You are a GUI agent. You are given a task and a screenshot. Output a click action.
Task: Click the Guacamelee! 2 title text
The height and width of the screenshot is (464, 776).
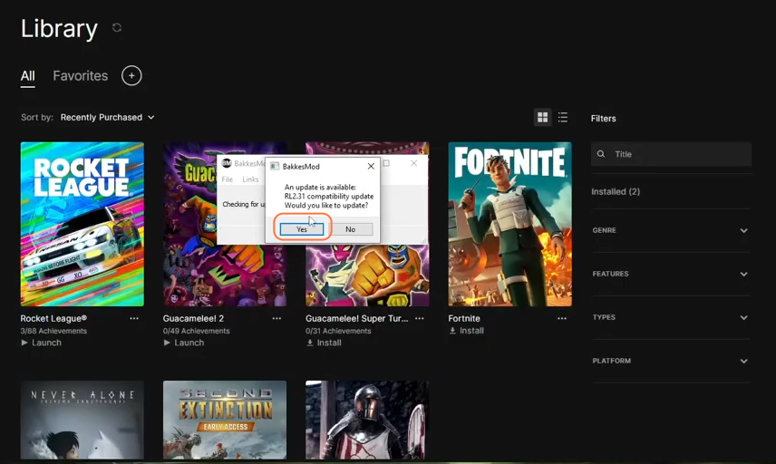pos(193,319)
